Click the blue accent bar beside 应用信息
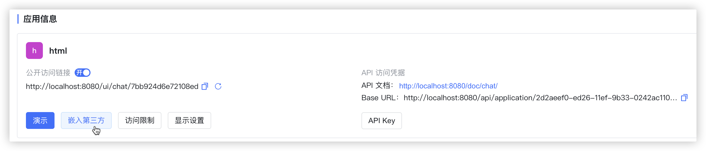This screenshot has width=706, height=151. (x=18, y=19)
